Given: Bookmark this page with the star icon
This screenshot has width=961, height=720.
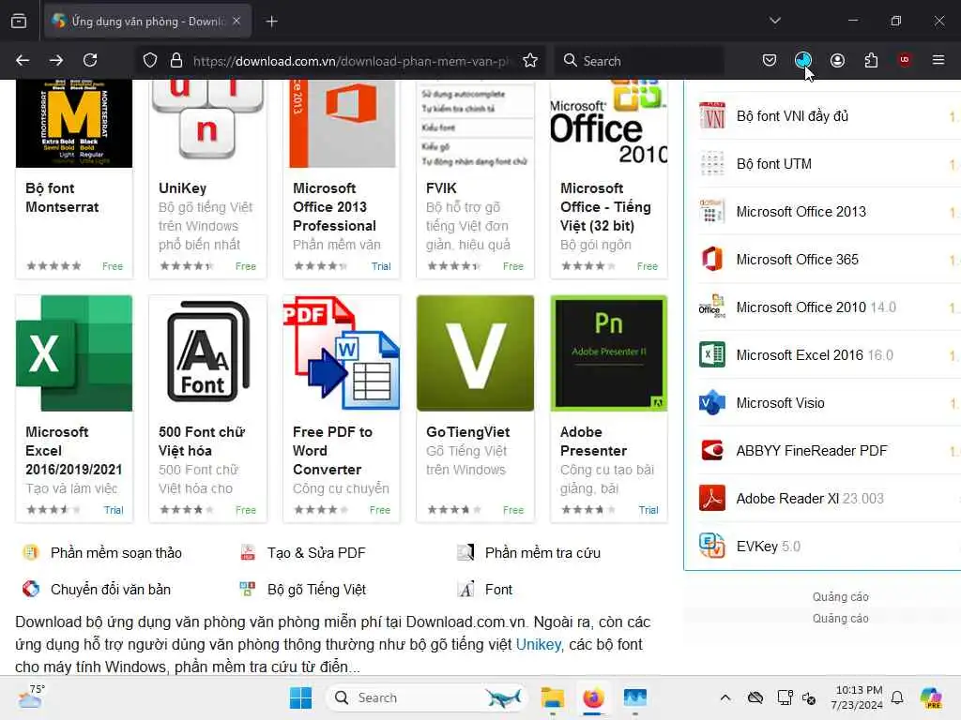Looking at the screenshot, I should [x=530, y=60].
